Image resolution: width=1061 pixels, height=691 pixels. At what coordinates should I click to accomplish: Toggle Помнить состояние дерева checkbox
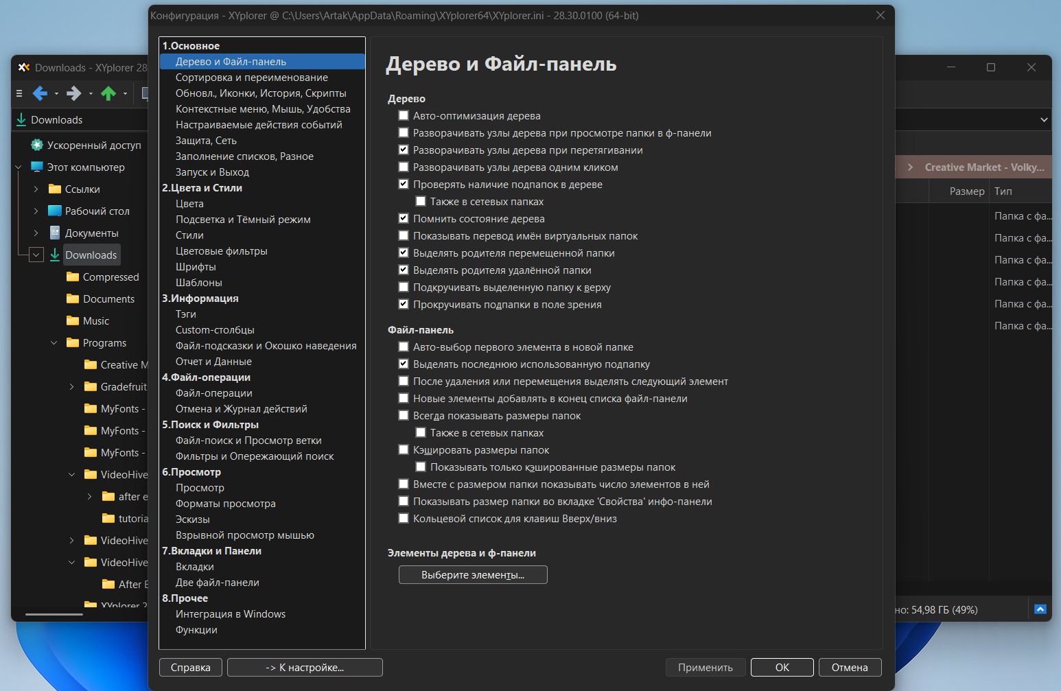(404, 218)
